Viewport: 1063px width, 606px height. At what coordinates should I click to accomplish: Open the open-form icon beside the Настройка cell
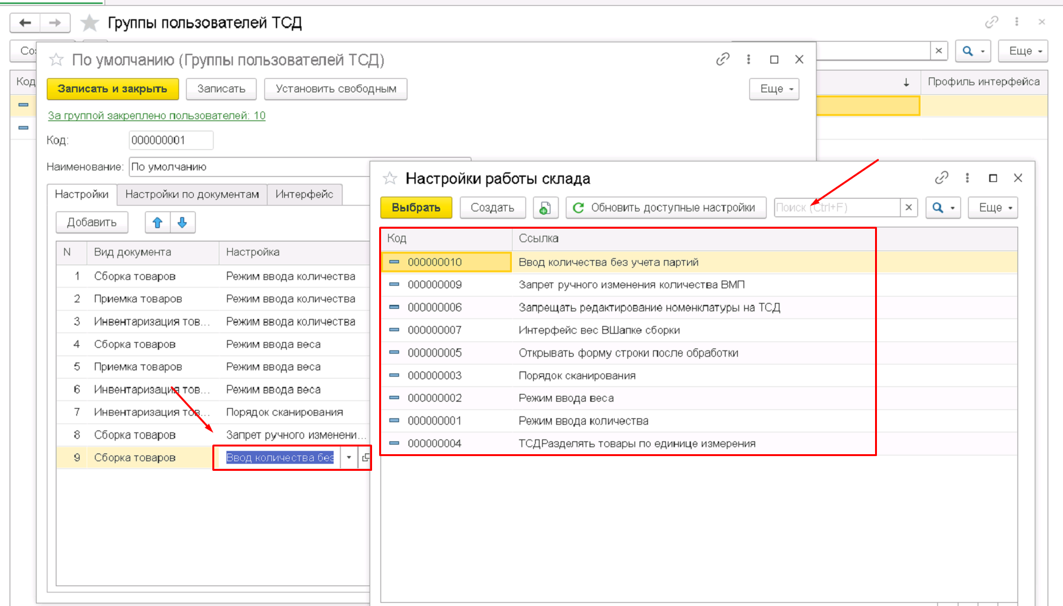[366, 457]
